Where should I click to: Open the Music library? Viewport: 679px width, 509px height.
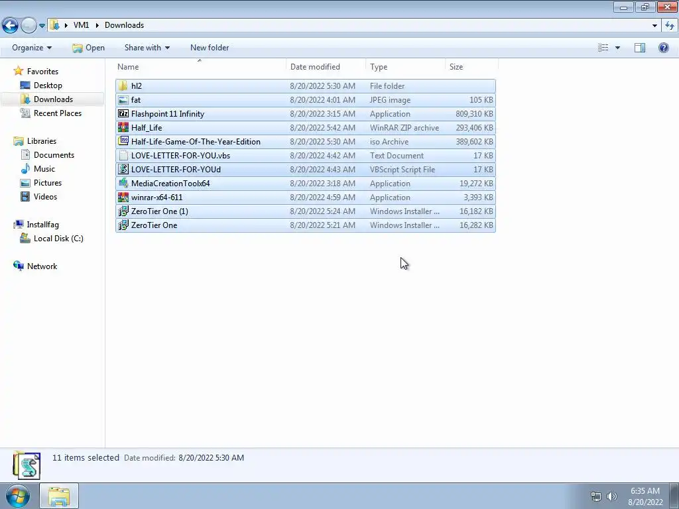point(44,168)
